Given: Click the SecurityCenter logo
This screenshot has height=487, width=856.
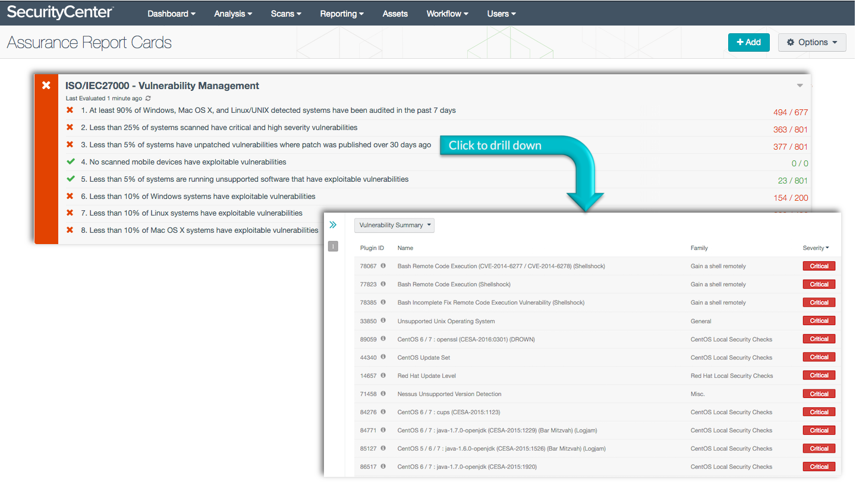Looking at the screenshot, I should [x=60, y=12].
